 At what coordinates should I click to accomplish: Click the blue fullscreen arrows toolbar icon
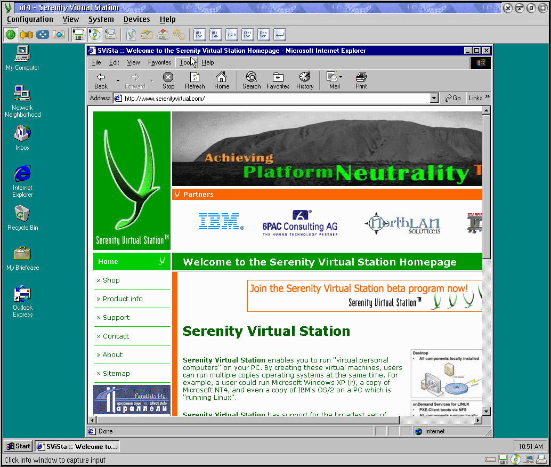[43, 35]
